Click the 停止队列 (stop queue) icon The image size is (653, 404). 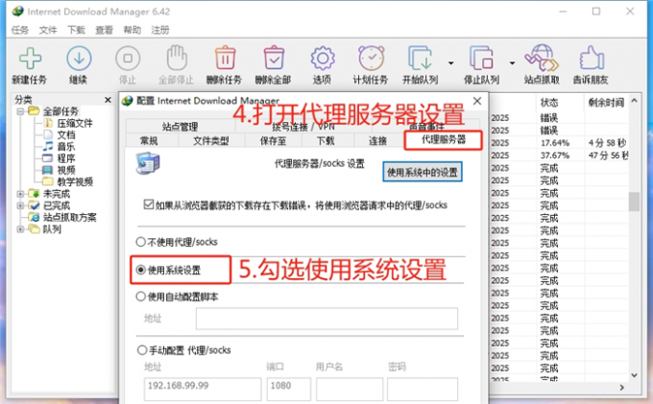click(x=481, y=59)
